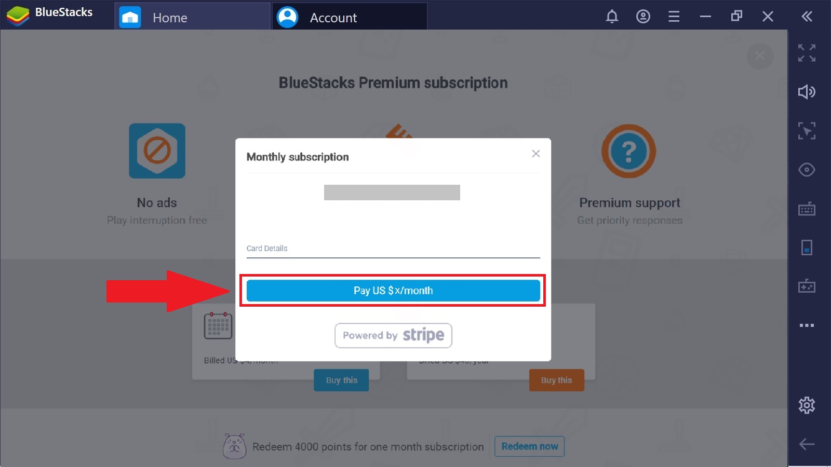Expand more options three-dot icon
Viewport: 831px width, 467px height.
click(x=807, y=325)
